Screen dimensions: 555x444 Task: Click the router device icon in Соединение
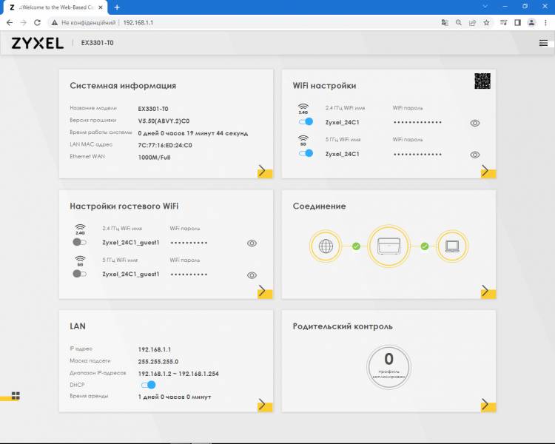(x=389, y=246)
